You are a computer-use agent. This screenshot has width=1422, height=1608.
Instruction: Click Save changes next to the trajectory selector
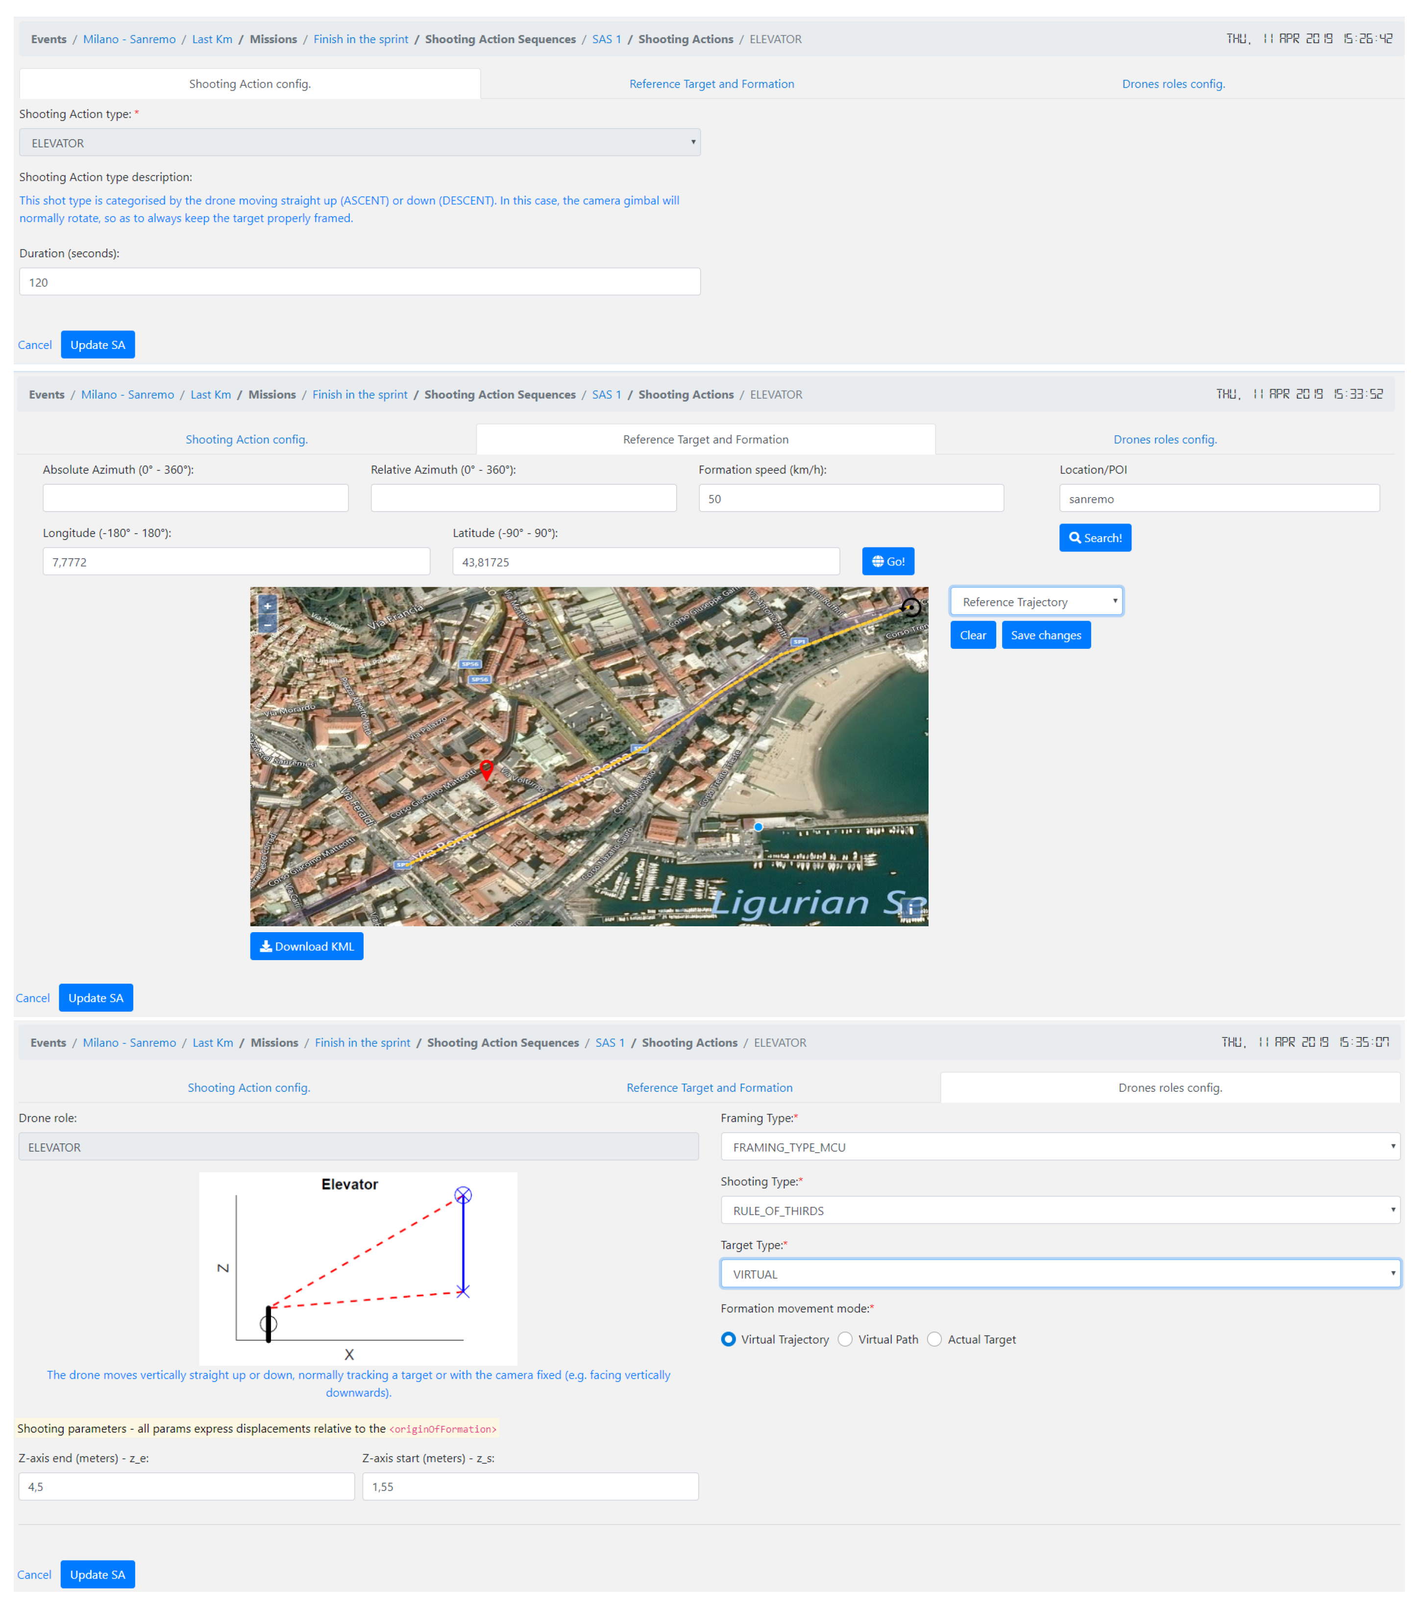(x=1046, y=635)
